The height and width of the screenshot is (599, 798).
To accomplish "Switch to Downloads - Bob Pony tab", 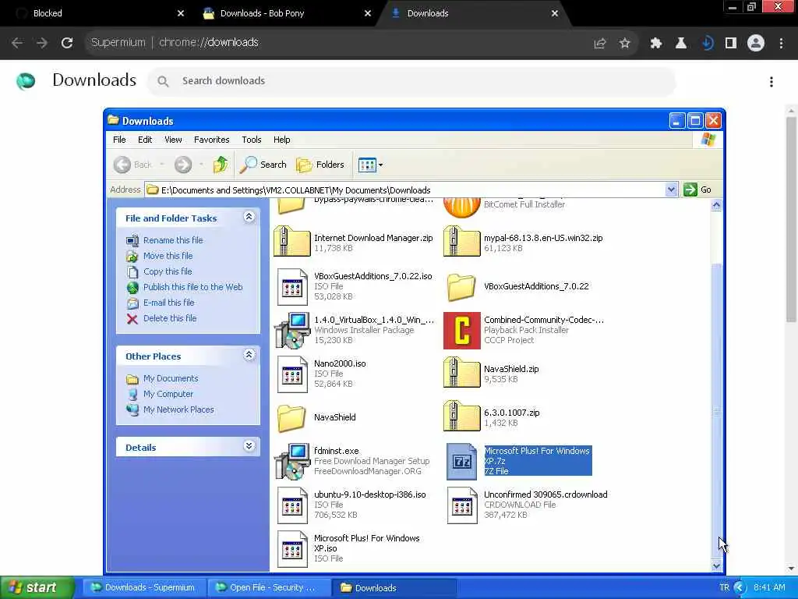I will pyautogui.click(x=287, y=13).
